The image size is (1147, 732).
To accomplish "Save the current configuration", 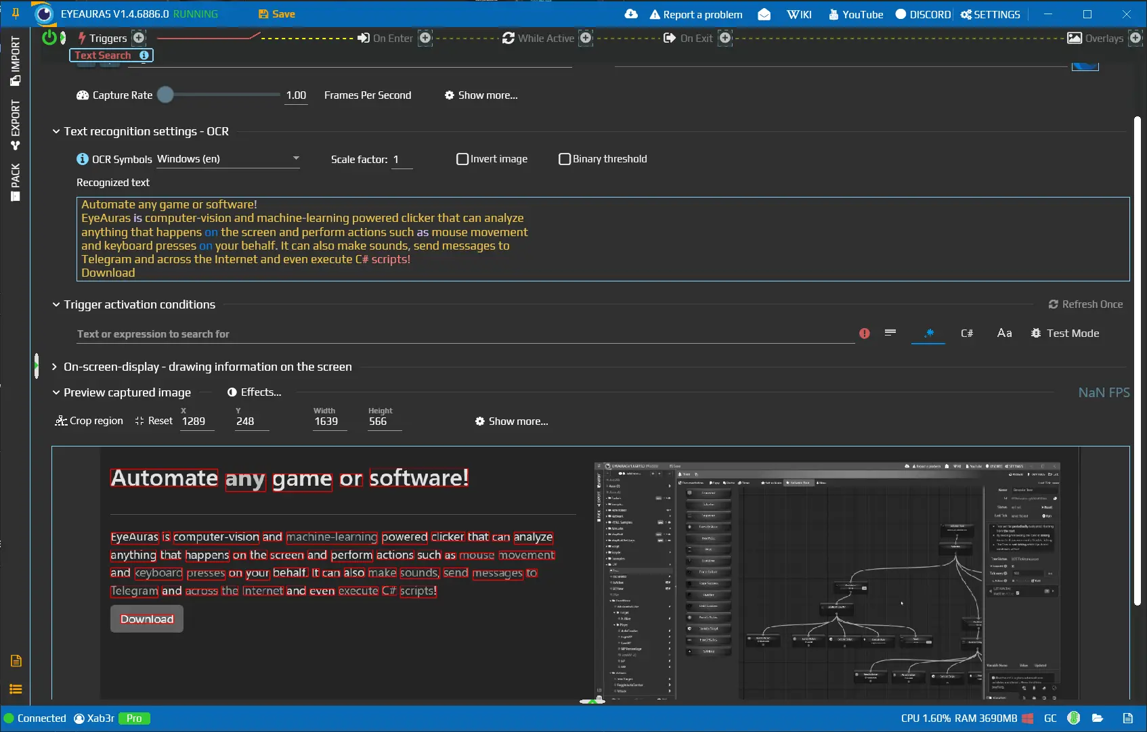I will click(276, 14).
